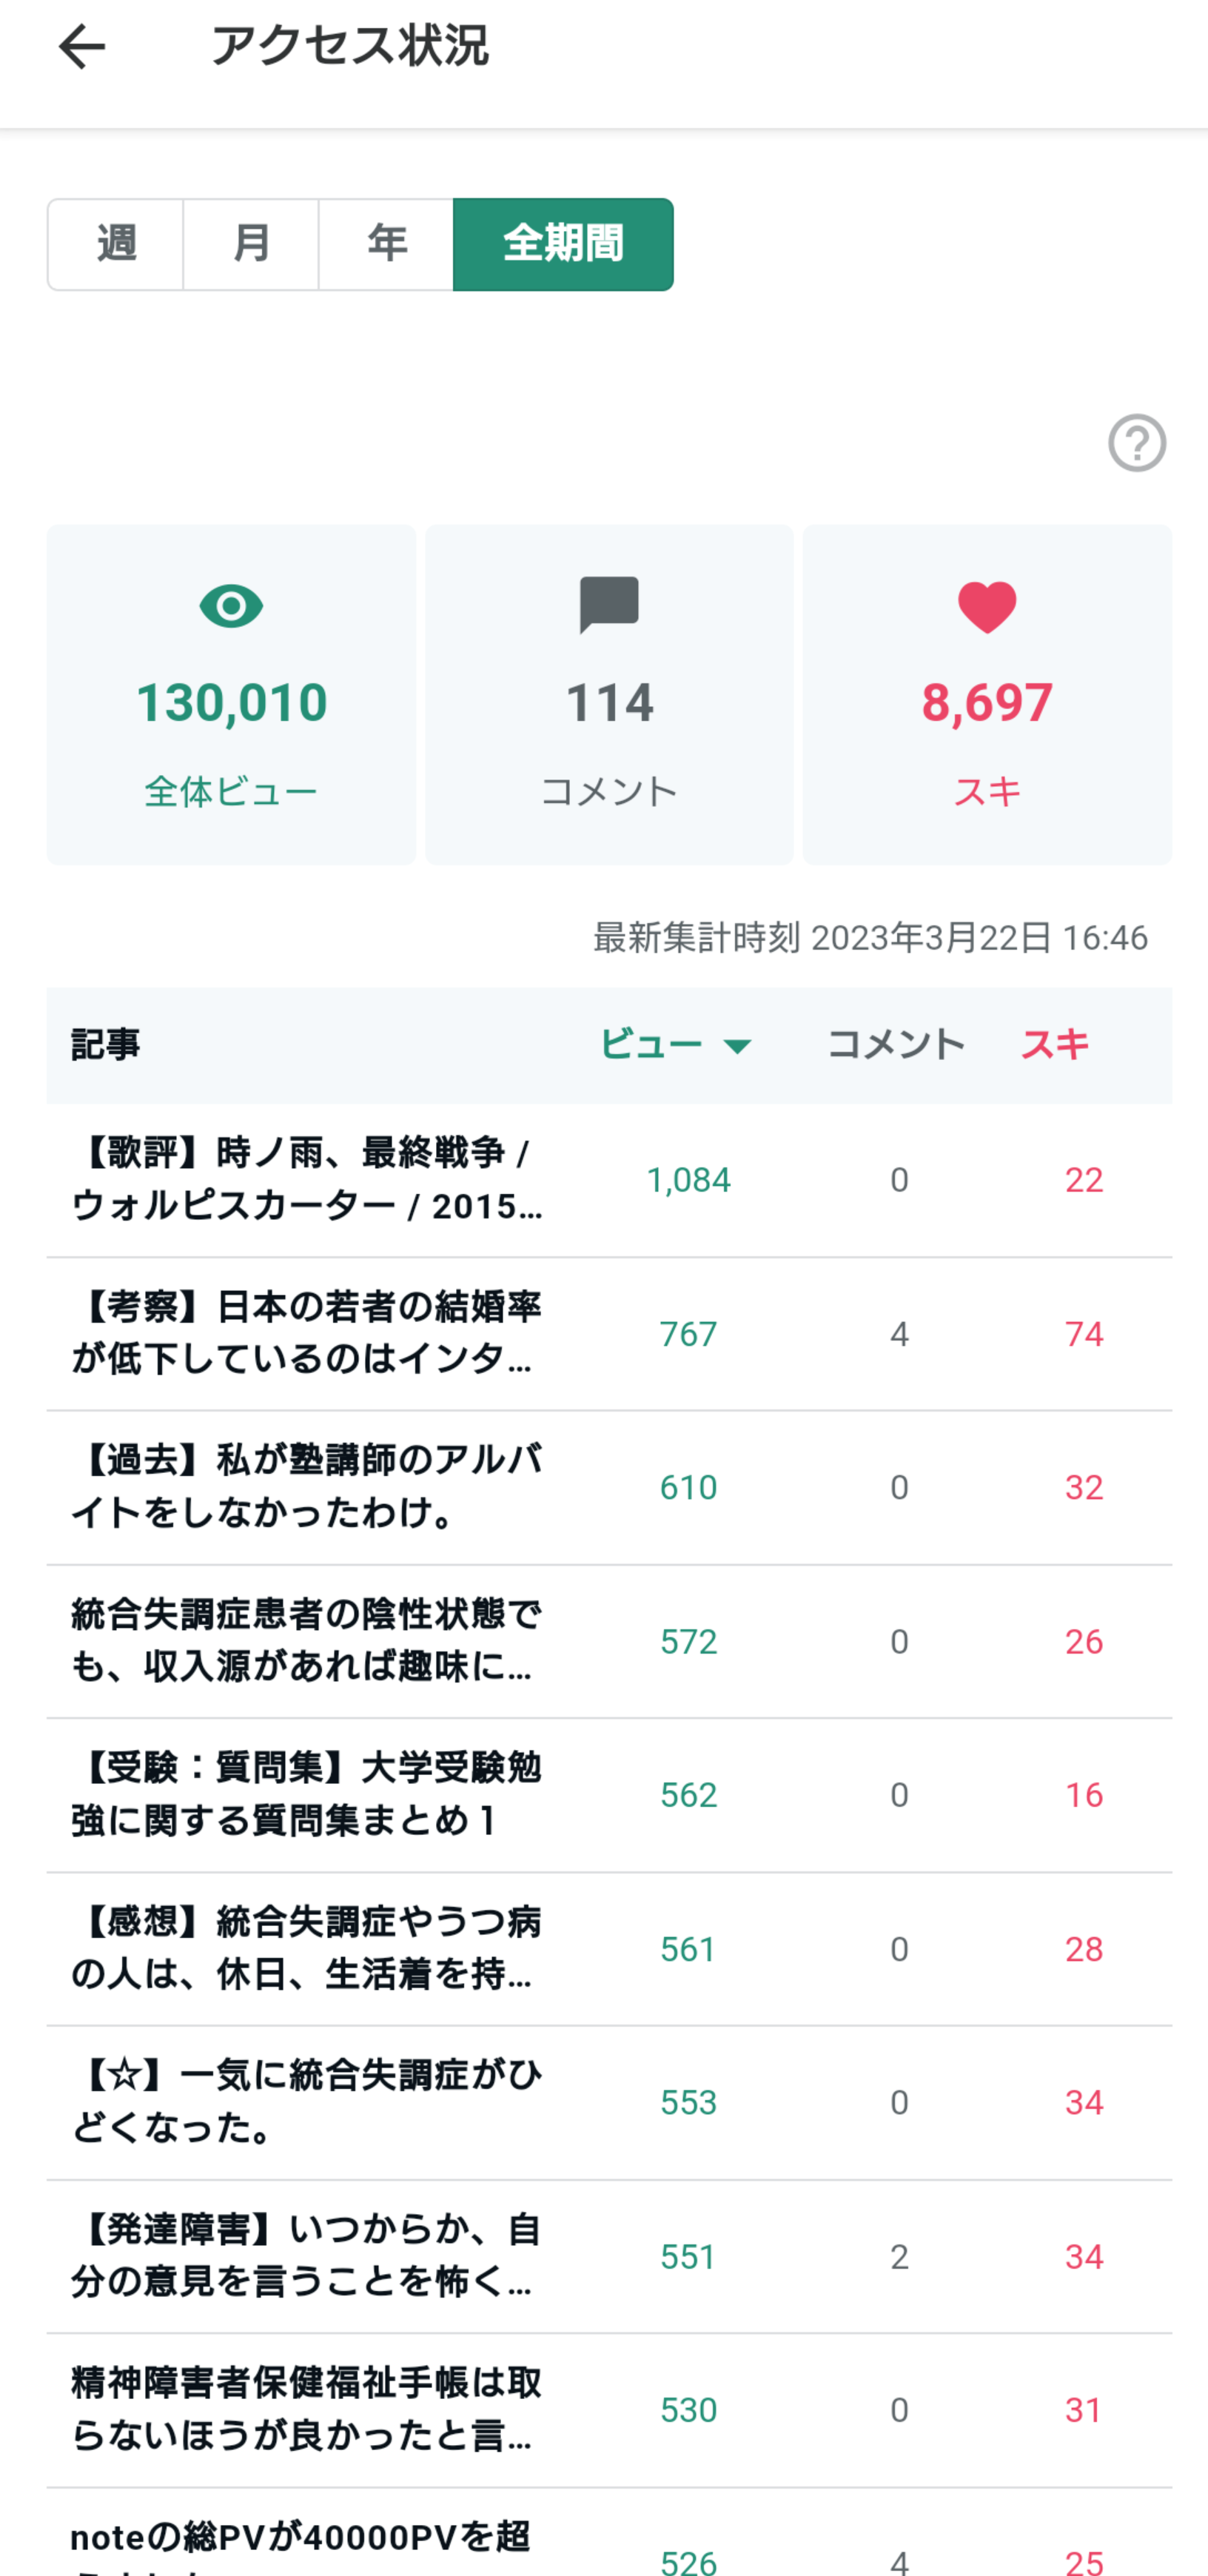1208x2576 pixels.
Task: Toggle sort by ビュー column arrow
Action: [737, 1046]
